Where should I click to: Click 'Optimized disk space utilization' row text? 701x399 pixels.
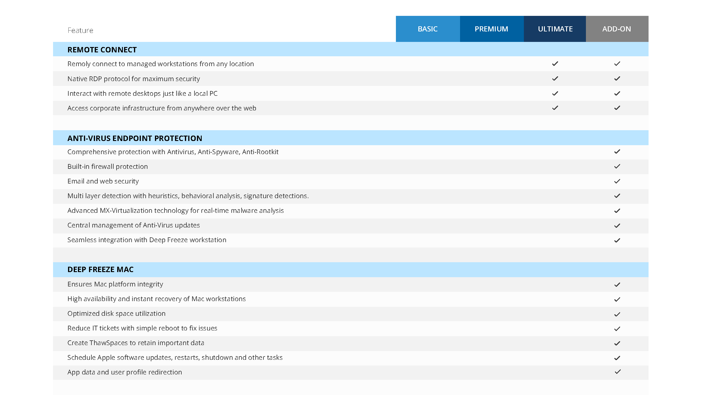coord(116,313)
